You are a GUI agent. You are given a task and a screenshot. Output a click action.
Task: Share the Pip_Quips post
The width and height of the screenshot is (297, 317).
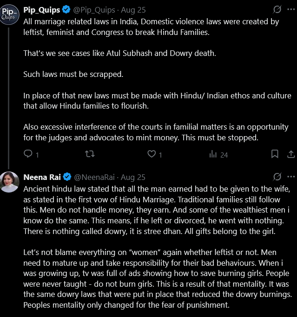[290, 154]
